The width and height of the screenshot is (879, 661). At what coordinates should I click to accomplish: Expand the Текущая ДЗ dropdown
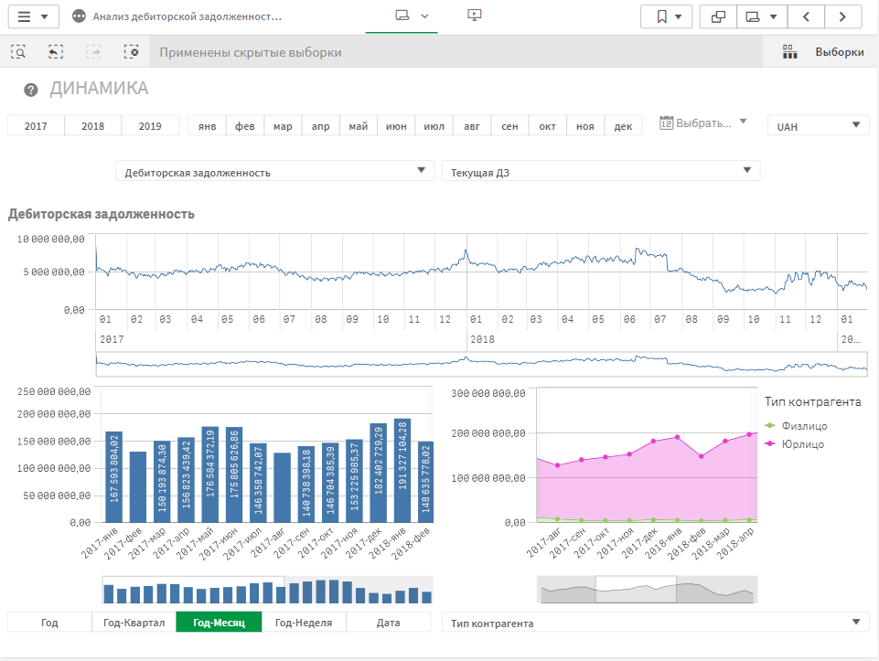tap(600, 172)
